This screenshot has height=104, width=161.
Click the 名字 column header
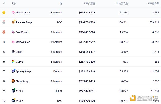pos(14,4)
